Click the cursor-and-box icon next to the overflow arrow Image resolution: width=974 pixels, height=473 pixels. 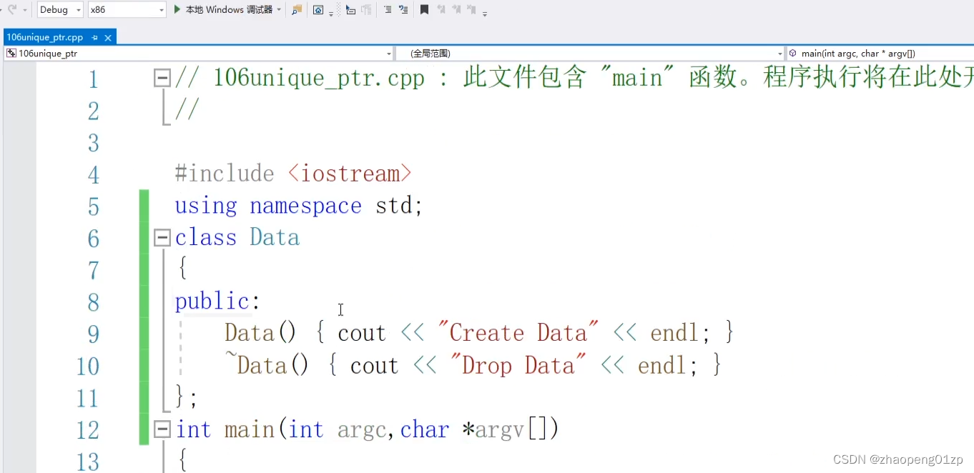point(350,9)
